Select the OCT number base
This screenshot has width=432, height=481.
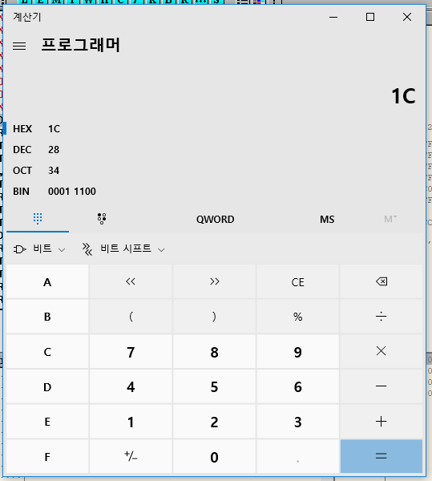tap(215, 171)
